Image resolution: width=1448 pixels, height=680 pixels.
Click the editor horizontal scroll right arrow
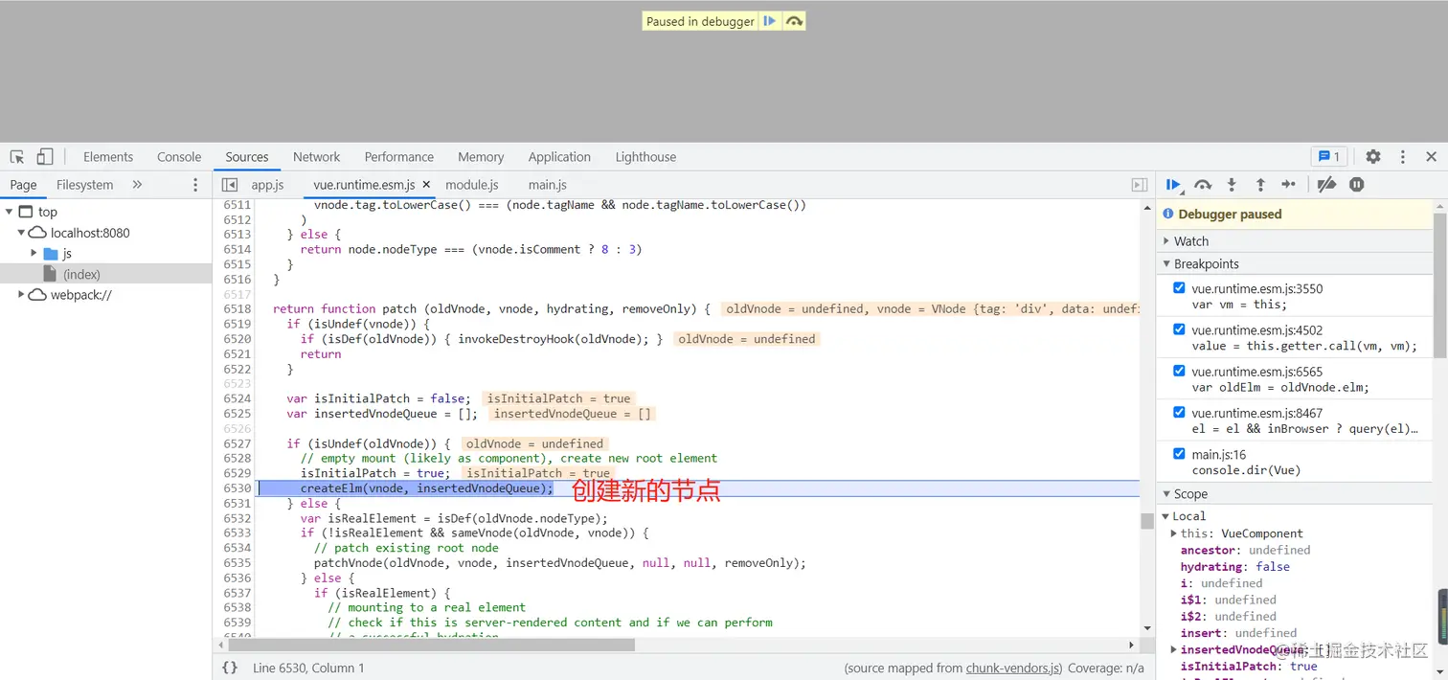pyautogui.click(x=1131, y=646)
